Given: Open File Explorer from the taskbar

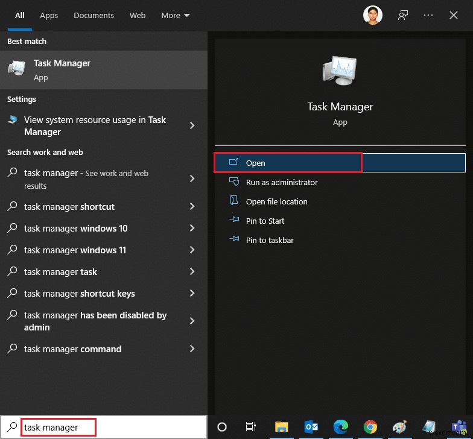Looking at the screenshot, I should [x=282, y=427].
